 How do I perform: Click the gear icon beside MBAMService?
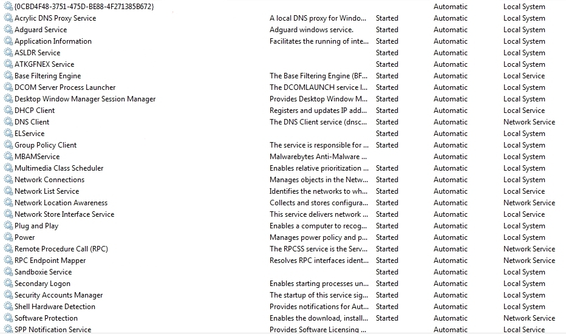pos(9,157)
